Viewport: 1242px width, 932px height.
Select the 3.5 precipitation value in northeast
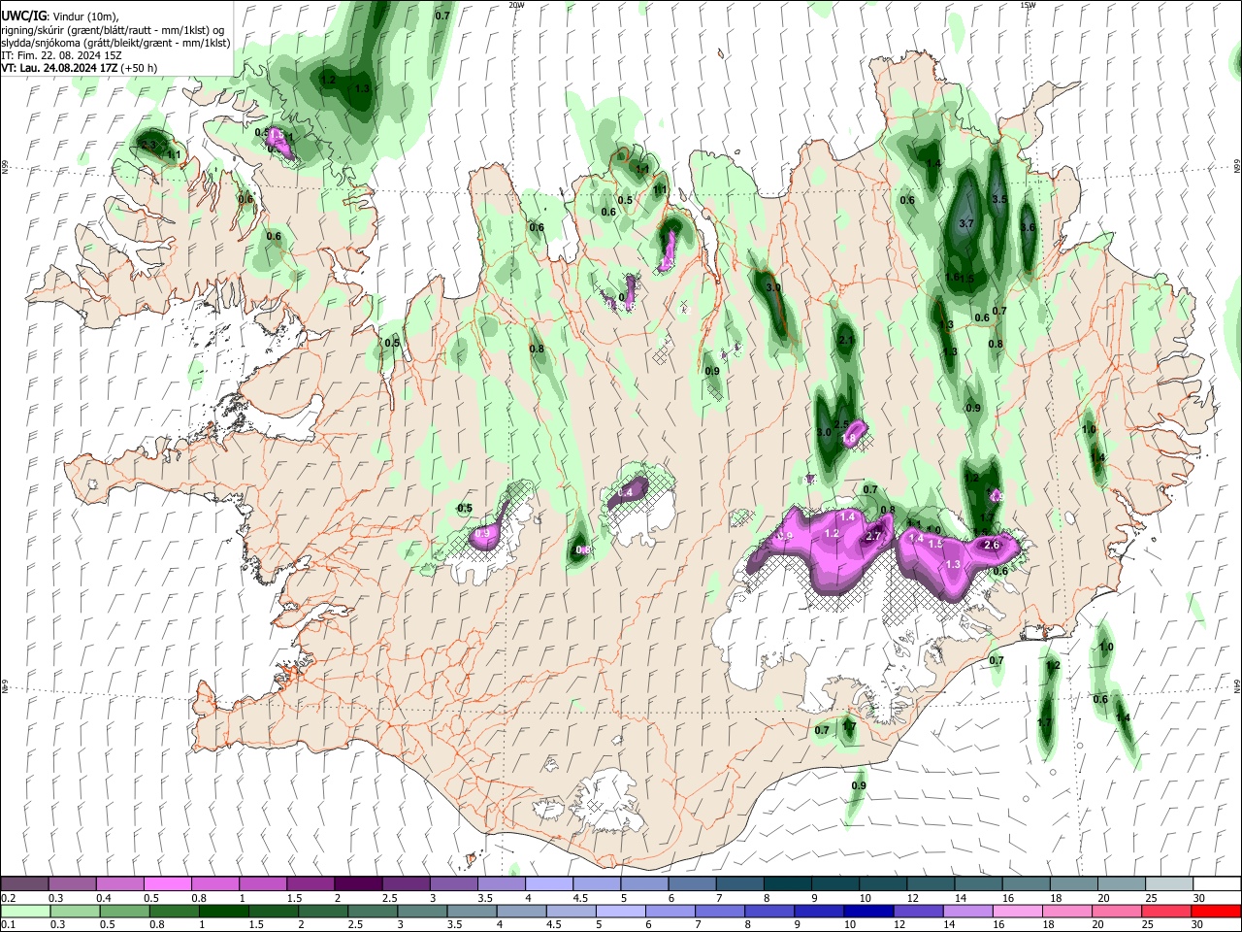1000,199
